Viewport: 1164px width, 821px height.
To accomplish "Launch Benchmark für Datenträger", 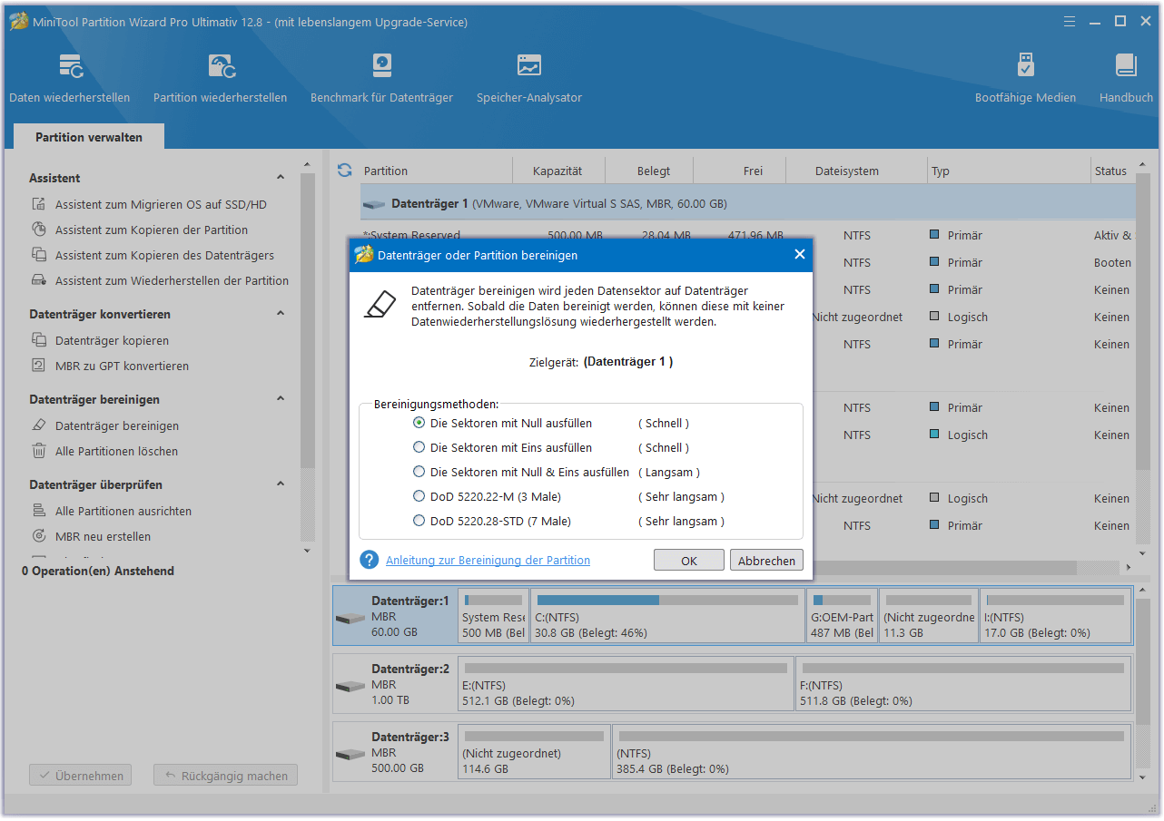I will 381,78.
